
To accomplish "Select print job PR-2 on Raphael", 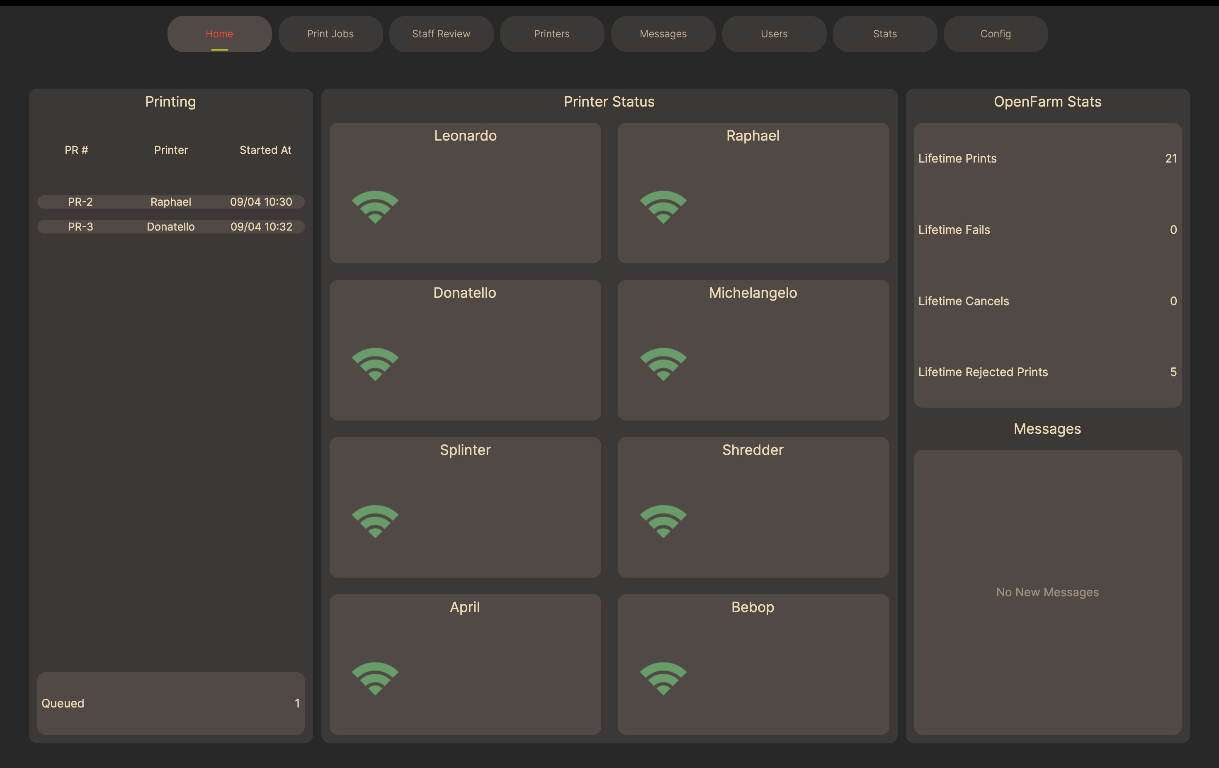I will 170,202.
